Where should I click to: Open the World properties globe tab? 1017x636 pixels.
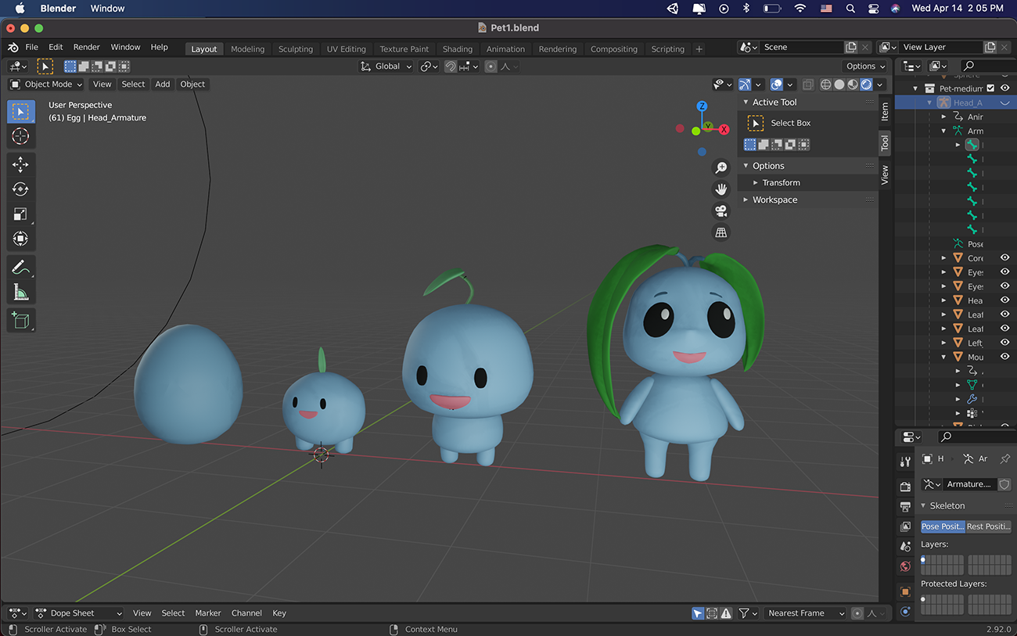[905, 566]
